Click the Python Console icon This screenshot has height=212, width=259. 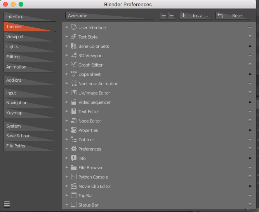point(74,177)
